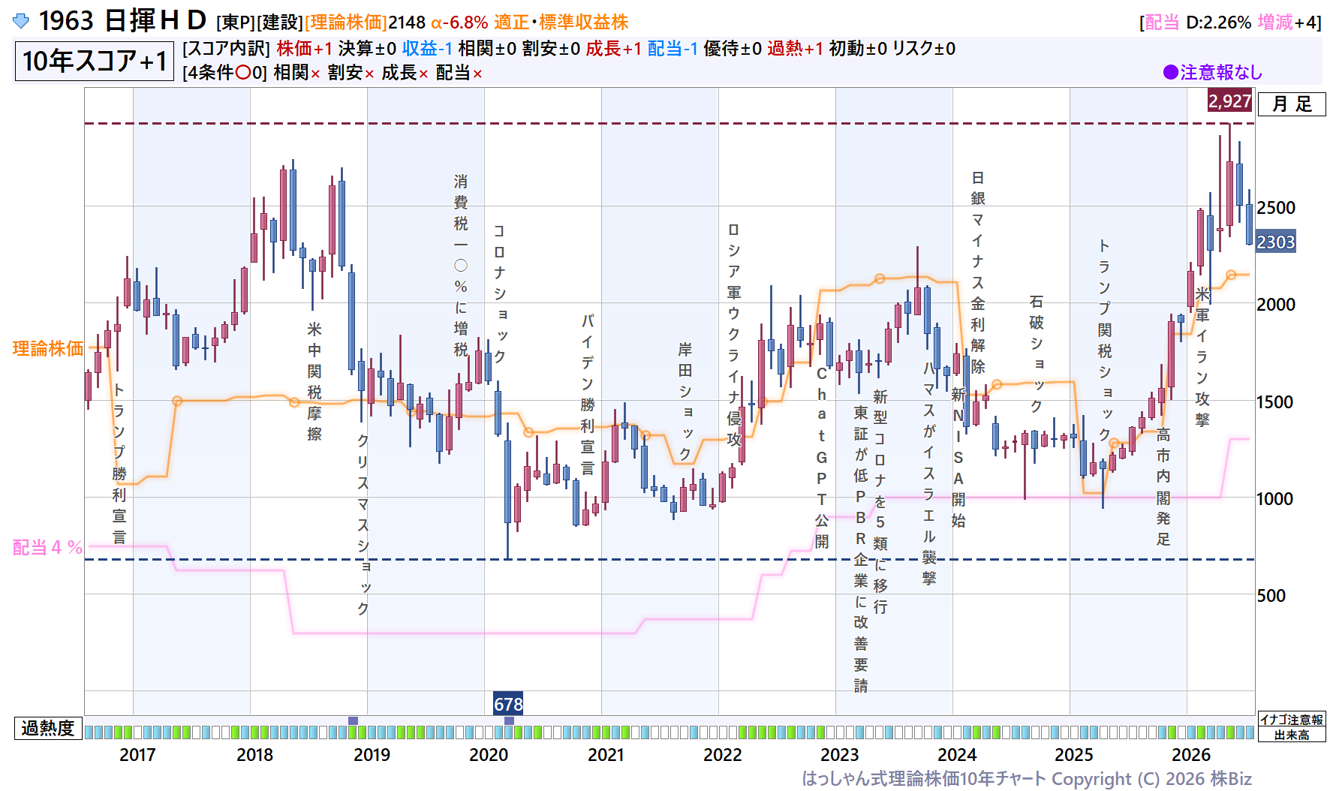This screenshot has height=791, width=1336.
Task: Click the トランプ勝利宣言 event annotation
Action: [x=119, y=463]
